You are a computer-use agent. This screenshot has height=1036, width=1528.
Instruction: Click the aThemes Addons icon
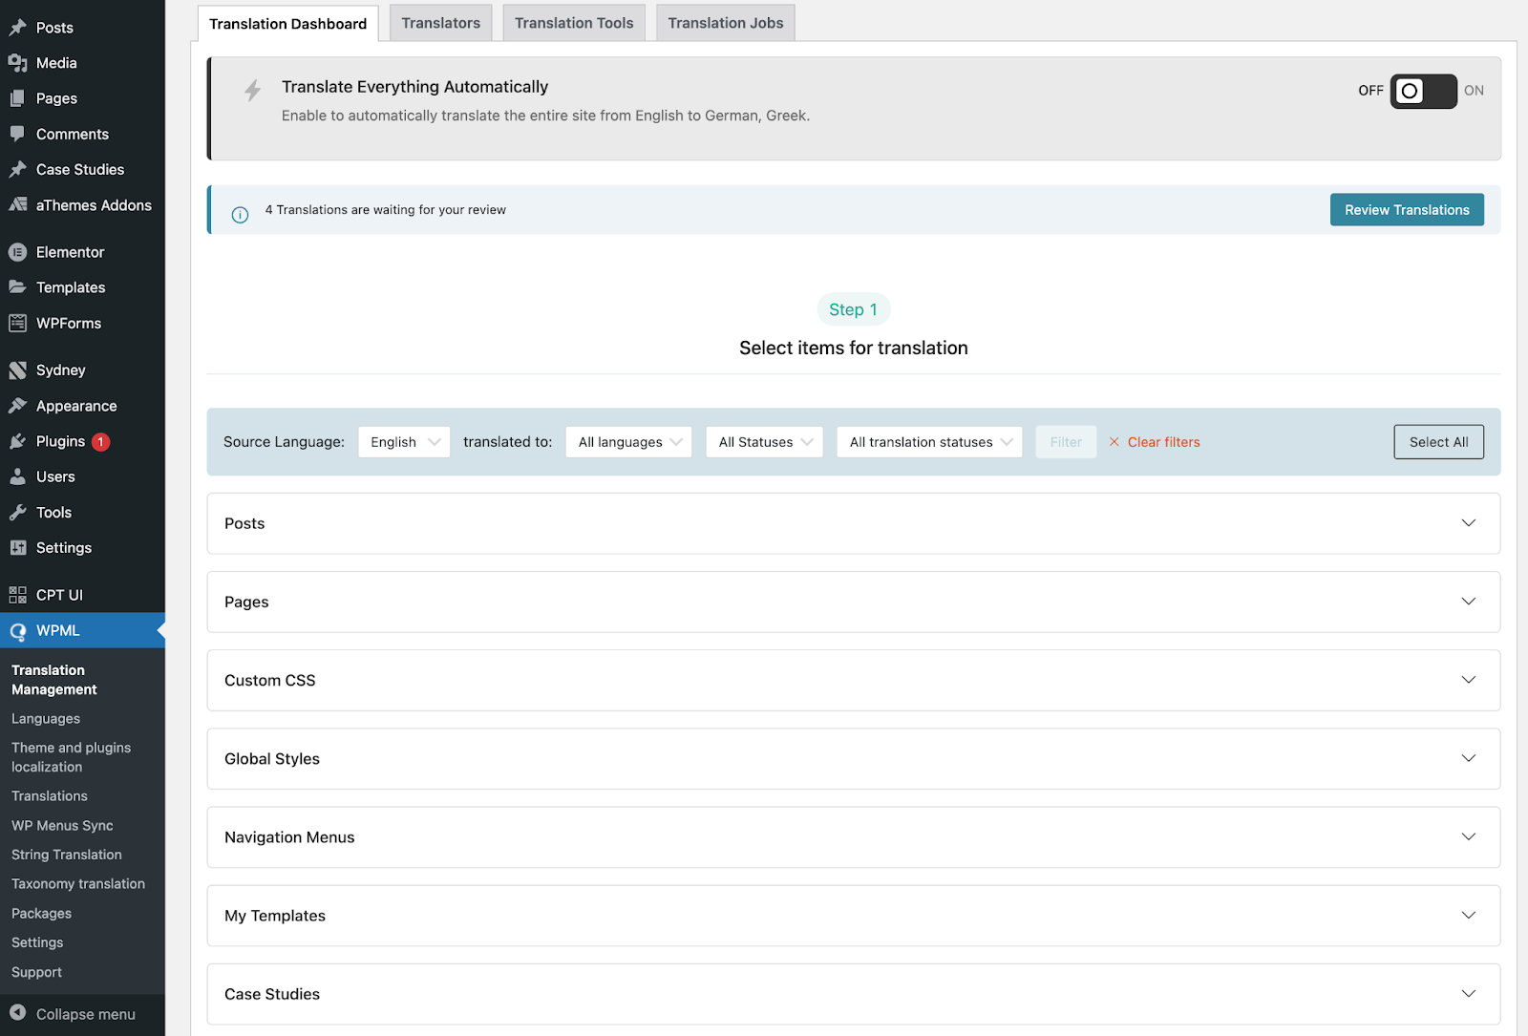17,204
